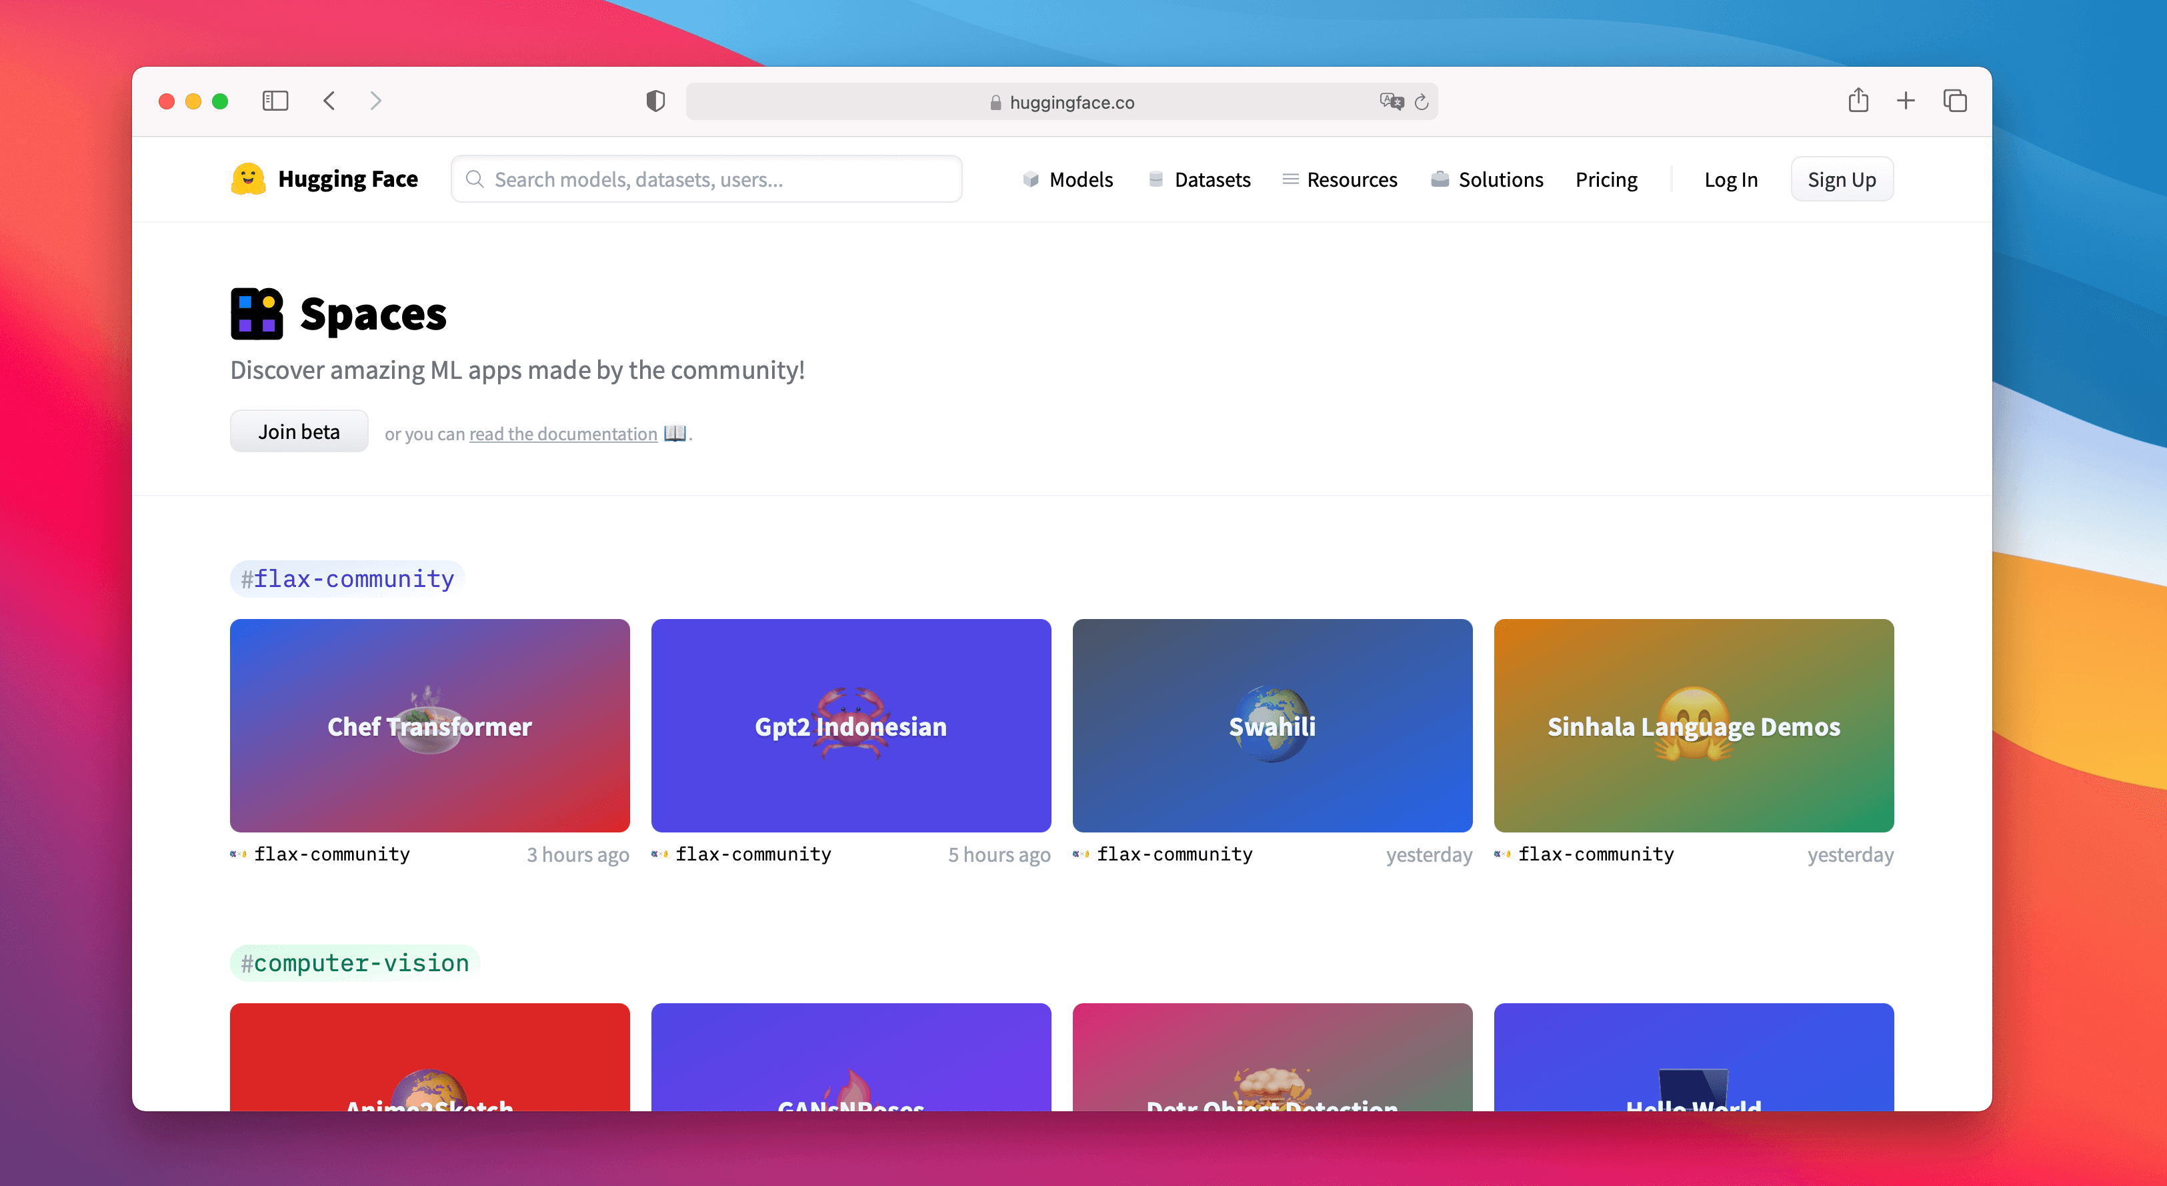Open the Swahili space thumbnail
The width and height of the screenshot is (2167, 1186).
coord(1271,726)
